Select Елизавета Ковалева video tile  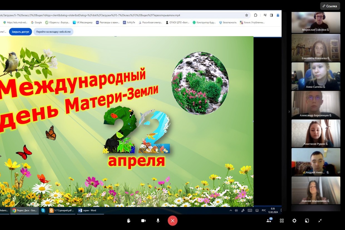[316, 48]
